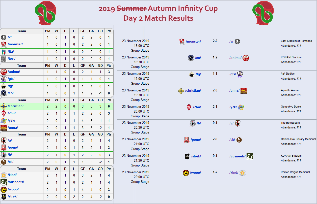Screen dimensions: 317x204
Task: Click the /animu/ red logo in match list
Action: pyautogui.click(x=246, y=58)
